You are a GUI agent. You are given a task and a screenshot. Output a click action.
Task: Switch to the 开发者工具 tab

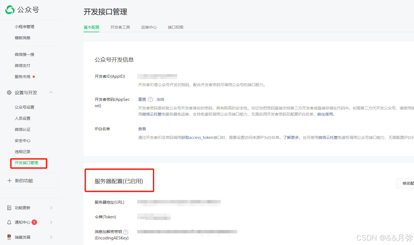click(120, 27)
